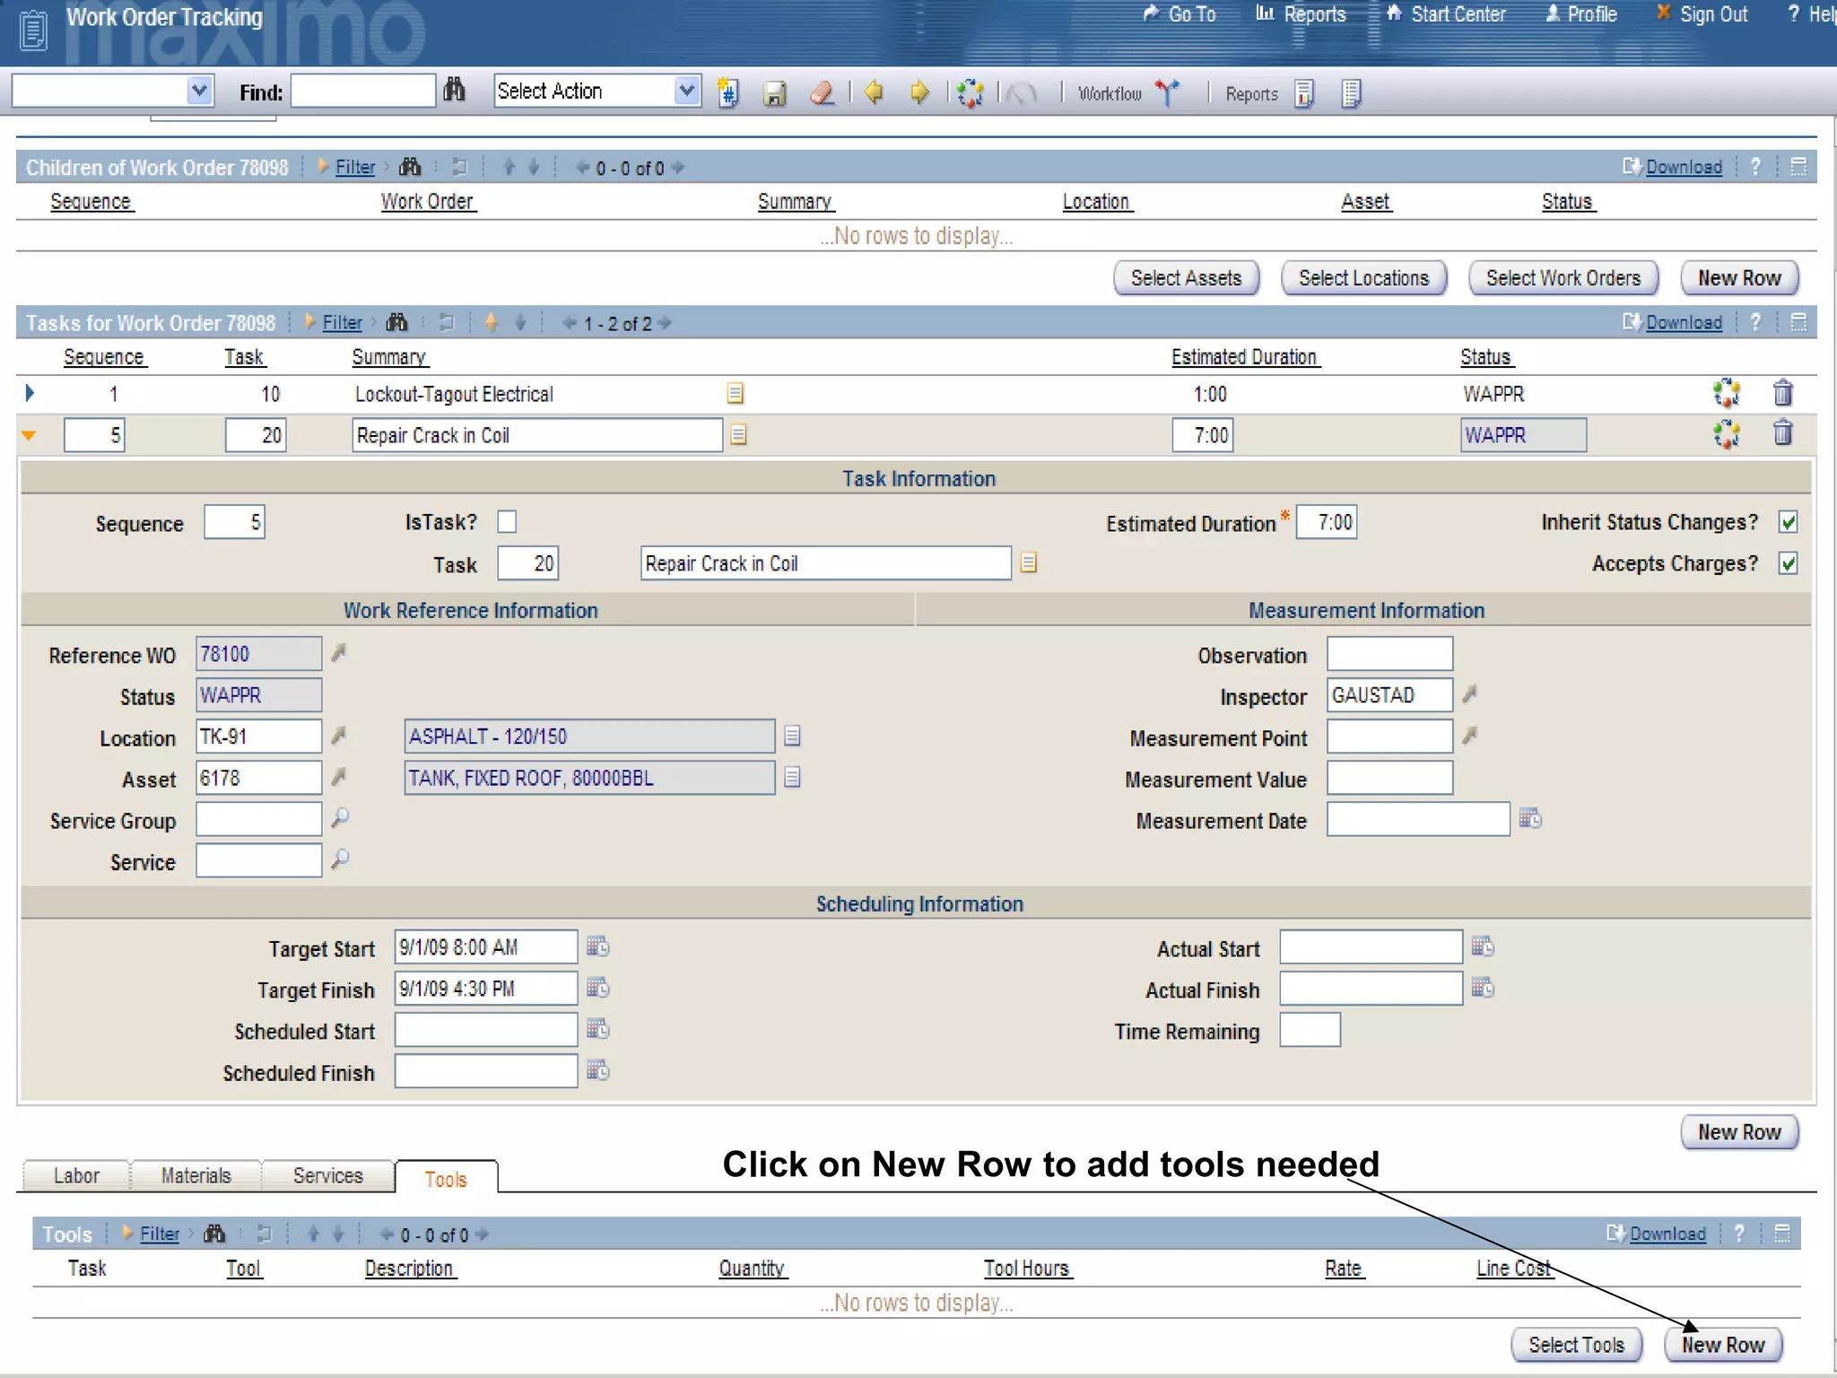Click the Observation input field
Screen dimensions: 1837x1378
pyautogui.click(x=1389, y=654)
